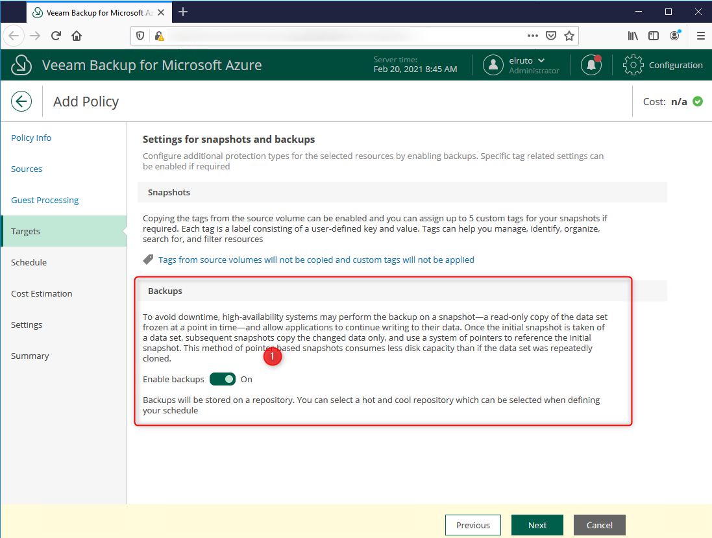Reload the page with browser refresh icon
Screen dimensions: 712x538
[x=56, y=36]
